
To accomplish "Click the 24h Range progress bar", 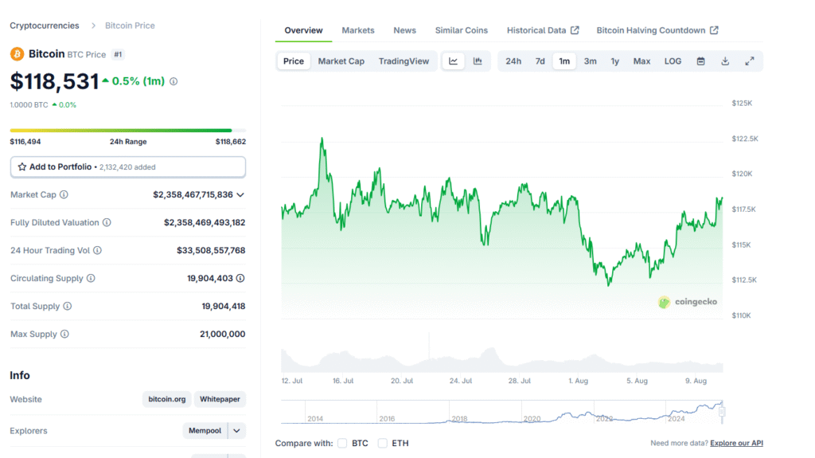I will coord(128,130).
